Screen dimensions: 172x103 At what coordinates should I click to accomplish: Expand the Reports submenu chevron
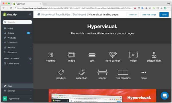(31, 47)
